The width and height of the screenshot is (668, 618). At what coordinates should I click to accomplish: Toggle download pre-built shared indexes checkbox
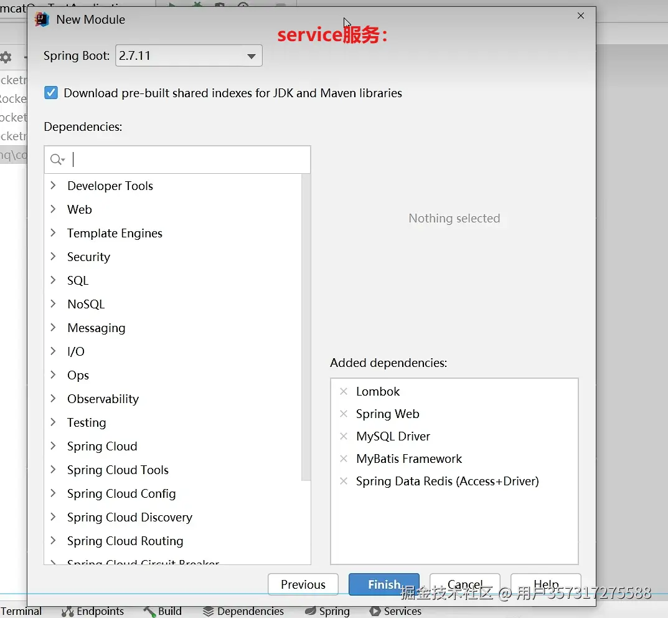click(x=51, y=92)
